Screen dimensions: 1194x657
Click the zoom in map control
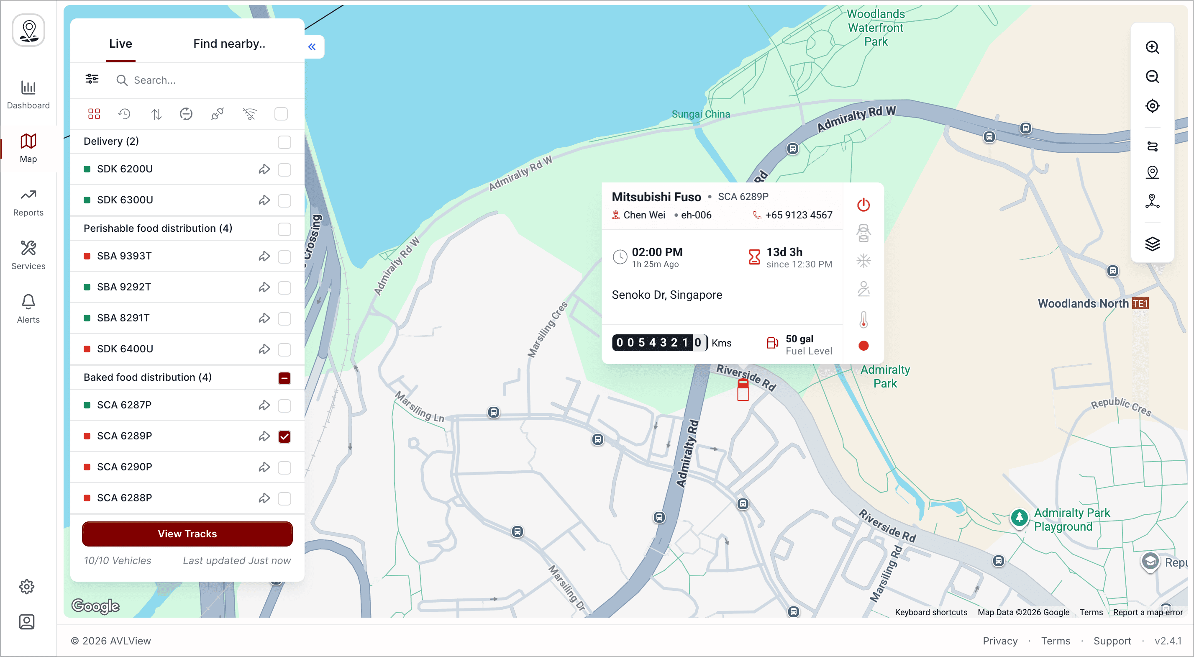1152,47
